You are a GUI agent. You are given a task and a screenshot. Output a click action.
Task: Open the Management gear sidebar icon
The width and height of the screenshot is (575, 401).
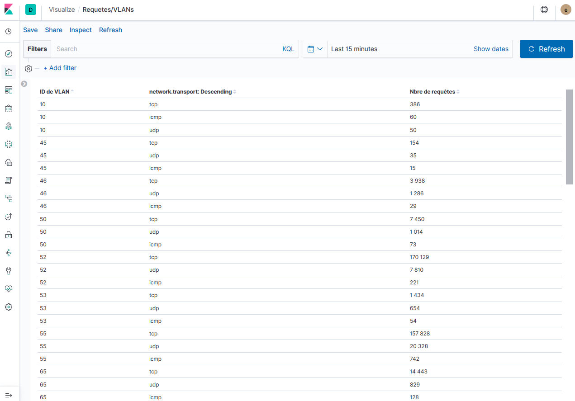click(x=9, y=307)
